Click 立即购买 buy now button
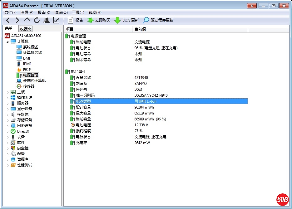 (x=99, y=20)
